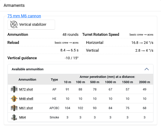This screenshot has width=161, height=126.
Task: Click the M61 shot APCBC icon
Action: coord(14,108)
